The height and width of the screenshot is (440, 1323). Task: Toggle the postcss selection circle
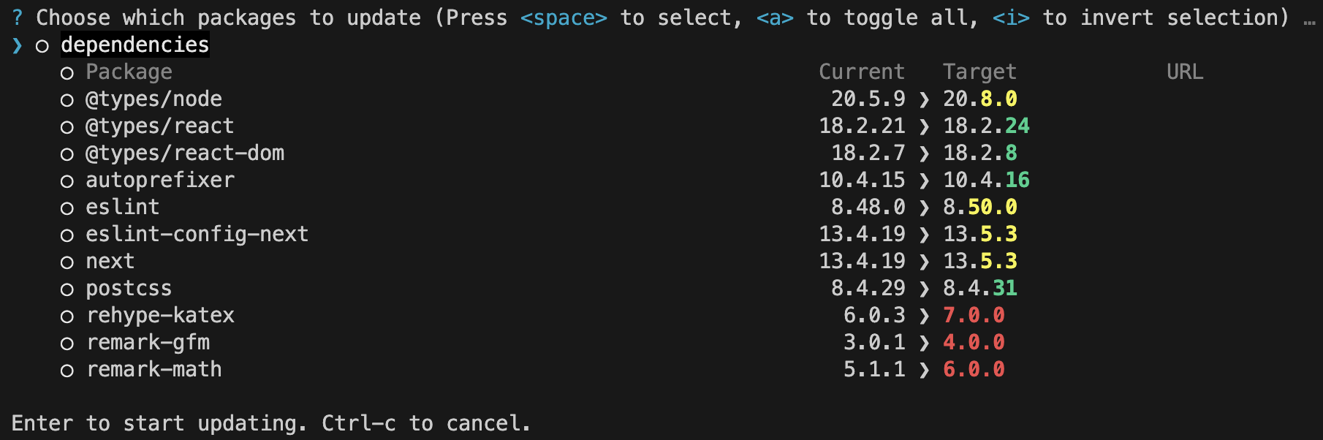click(x=67, y=290)
